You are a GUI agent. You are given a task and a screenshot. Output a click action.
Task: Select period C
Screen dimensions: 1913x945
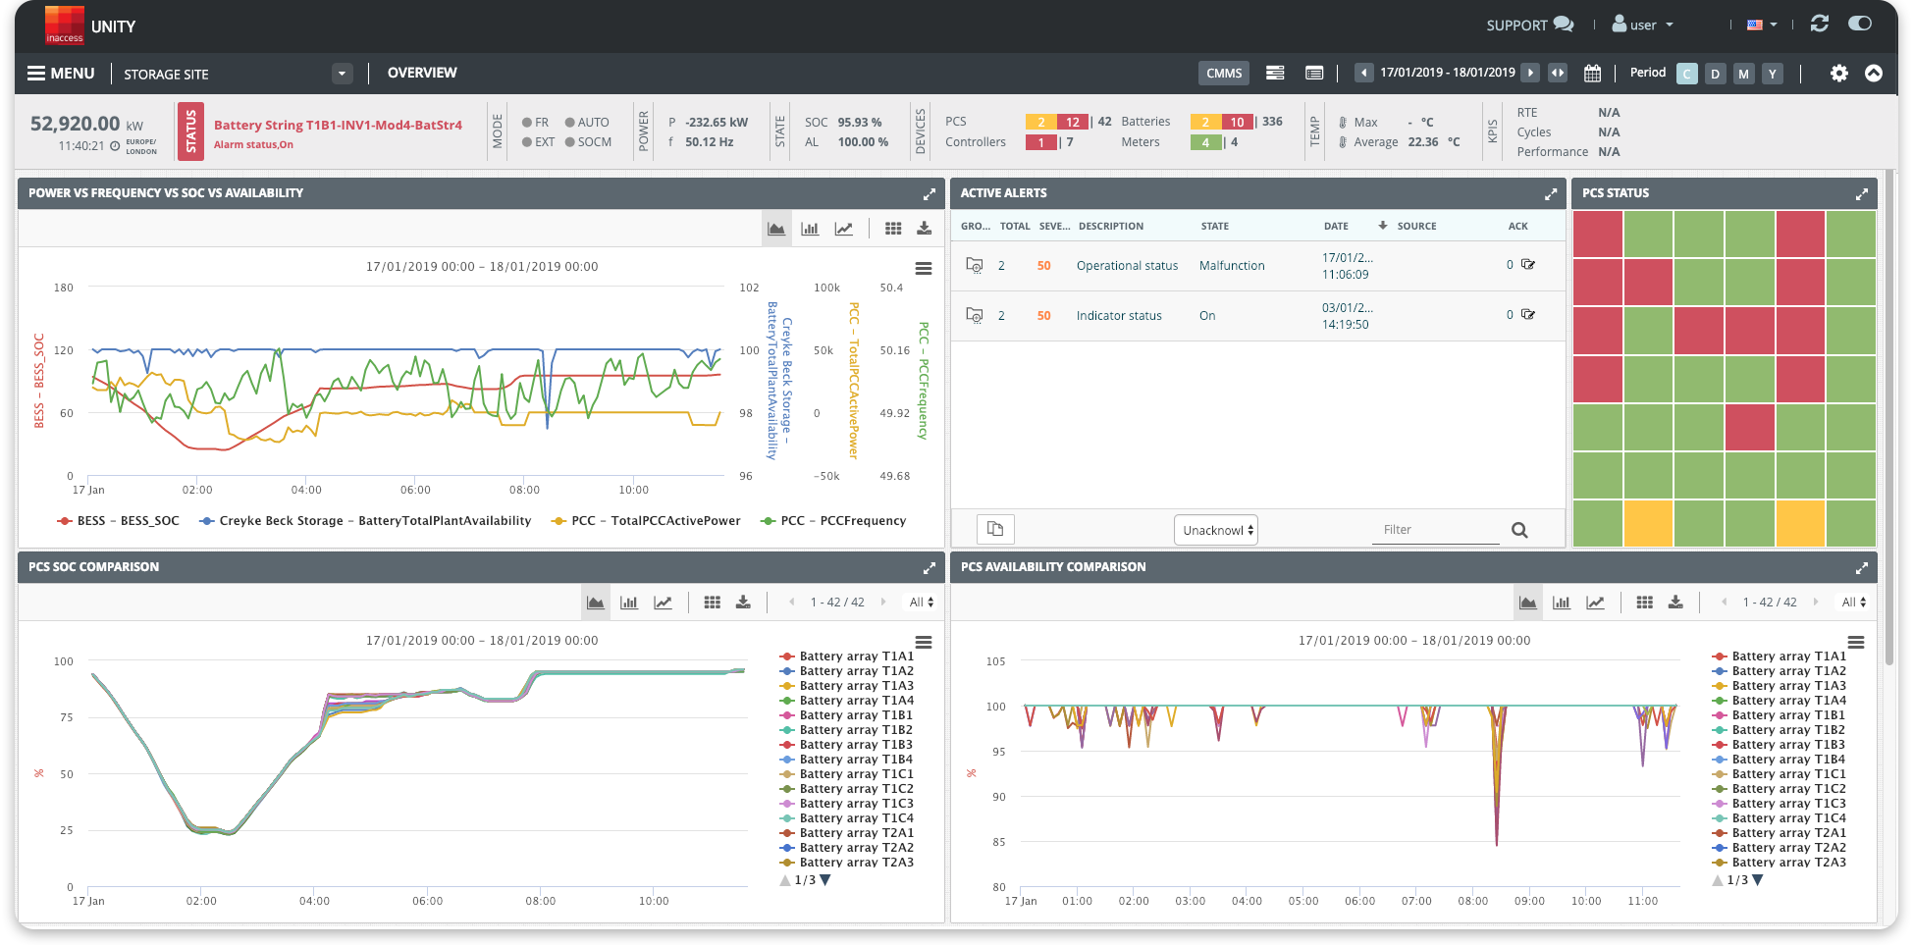1687,74
